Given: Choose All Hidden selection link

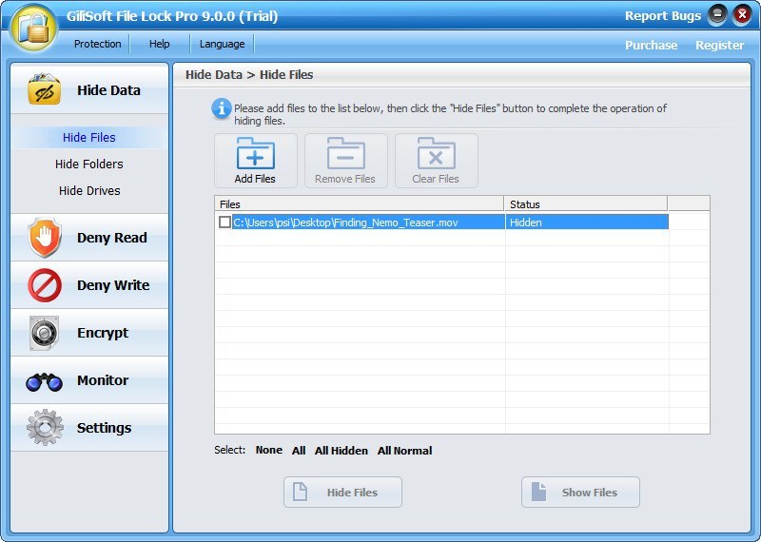Looking at the screenshot, I should (341, 451).
